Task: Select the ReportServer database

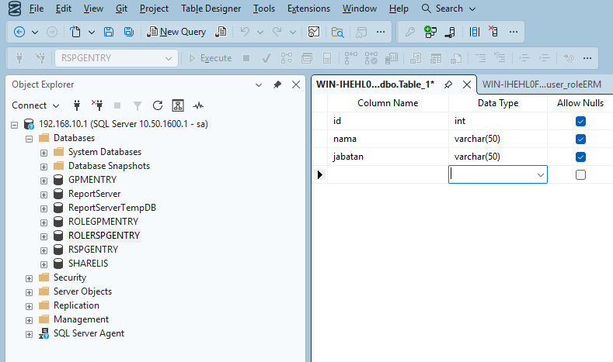Action: coord(94,194)
